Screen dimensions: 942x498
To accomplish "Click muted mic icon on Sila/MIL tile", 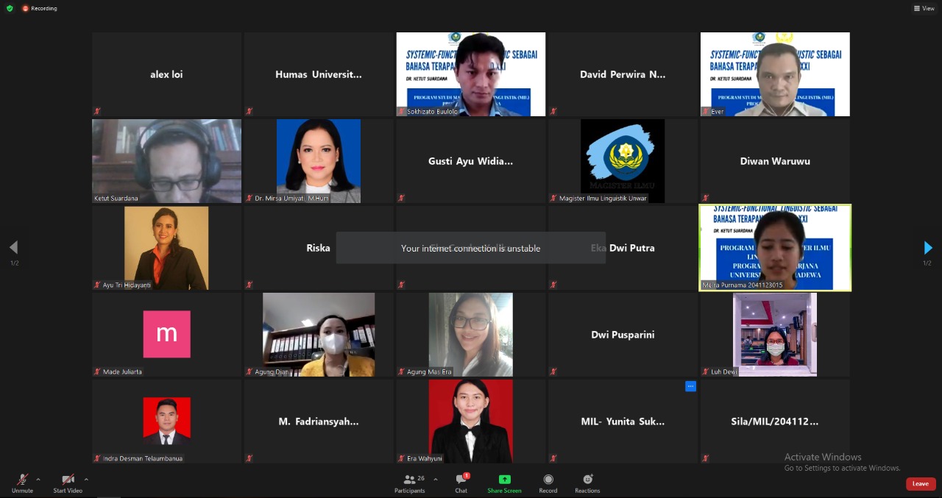I will coord(706,458).
